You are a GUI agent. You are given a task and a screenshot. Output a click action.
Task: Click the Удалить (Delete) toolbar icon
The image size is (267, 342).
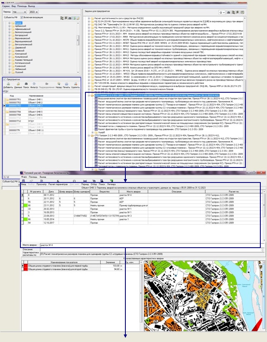point(75,84)
